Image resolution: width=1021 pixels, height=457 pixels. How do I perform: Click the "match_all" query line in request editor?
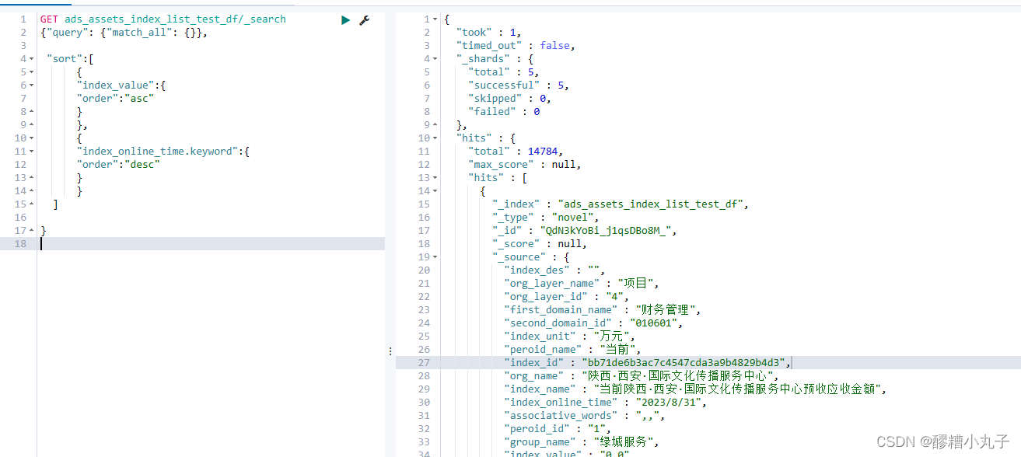124,33
